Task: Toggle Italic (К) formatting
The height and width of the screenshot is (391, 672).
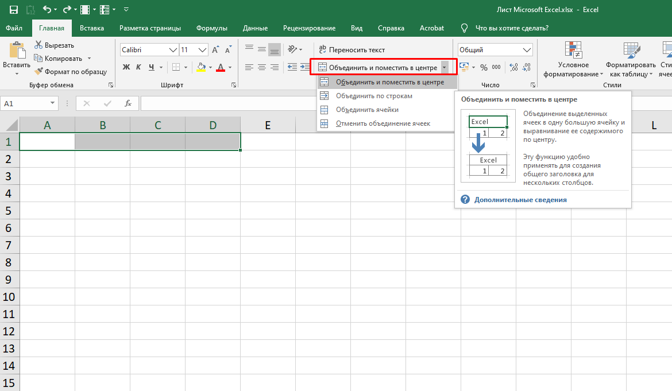Action: click(138, 67)
